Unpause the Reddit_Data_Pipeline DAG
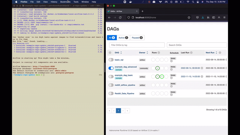This screenshot has height=135, width=240. tap(111, 94)
